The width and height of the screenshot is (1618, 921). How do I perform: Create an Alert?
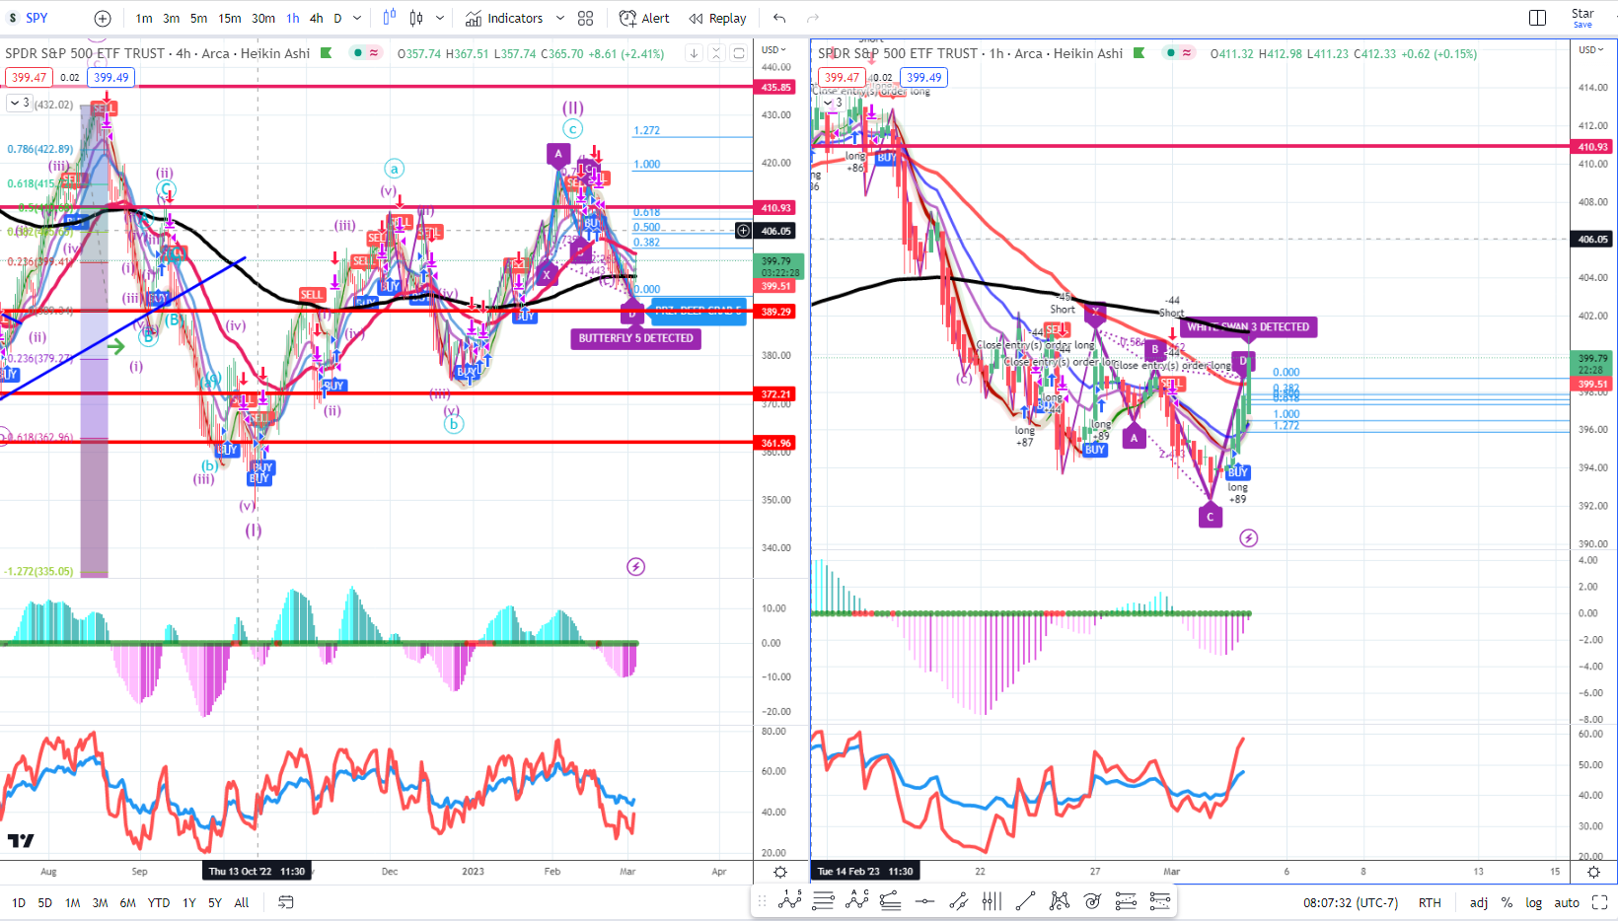point(644,18)
